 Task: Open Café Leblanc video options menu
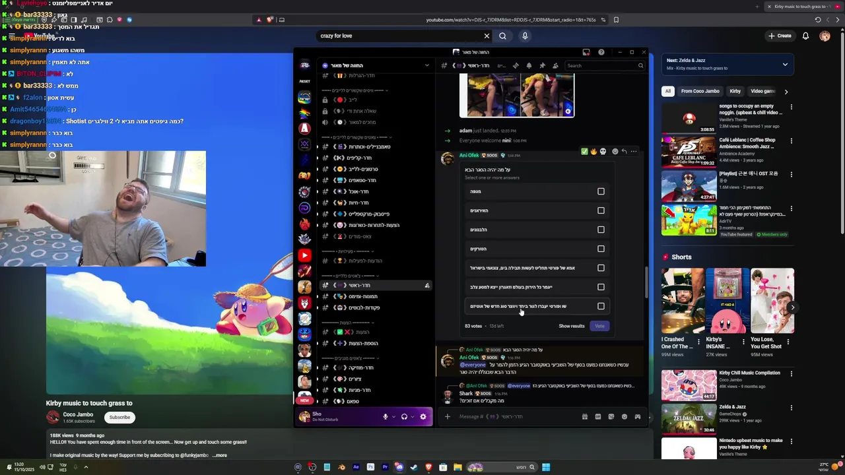pos(792,141)
